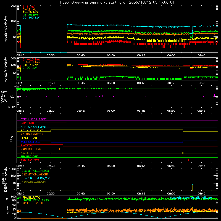221x221 pixels.
Task: Select the green 25-50 keV legend label
Action: [x=30, y=15]
